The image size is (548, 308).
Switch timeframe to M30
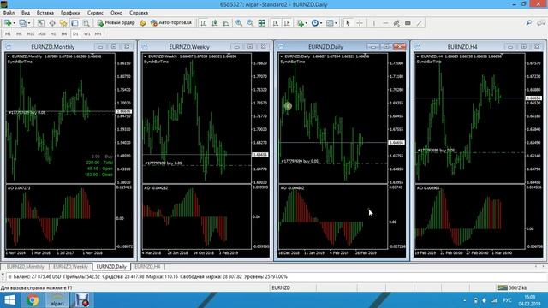point(42,34)
